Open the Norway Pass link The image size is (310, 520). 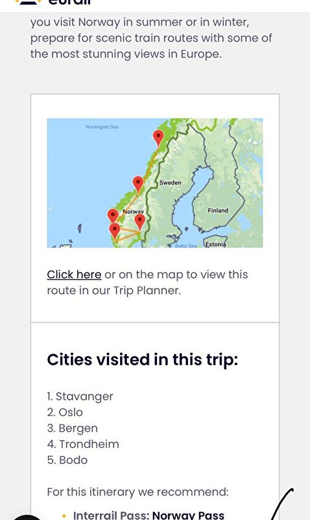coord(188,515)
